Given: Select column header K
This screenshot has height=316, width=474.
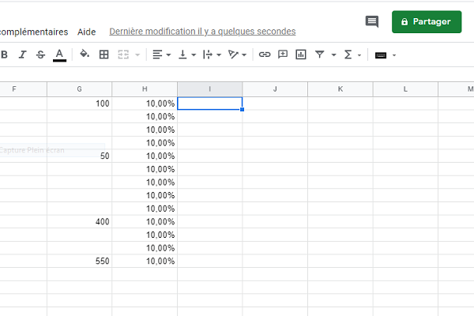Looking at the screenshot, I should coord(340,88).
